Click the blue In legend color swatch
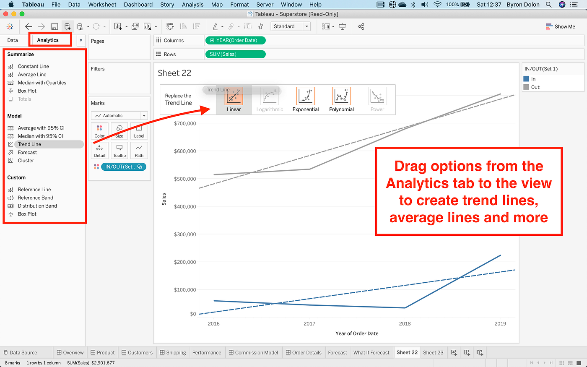This screenshot has width=587, height=367. (526, 79)
